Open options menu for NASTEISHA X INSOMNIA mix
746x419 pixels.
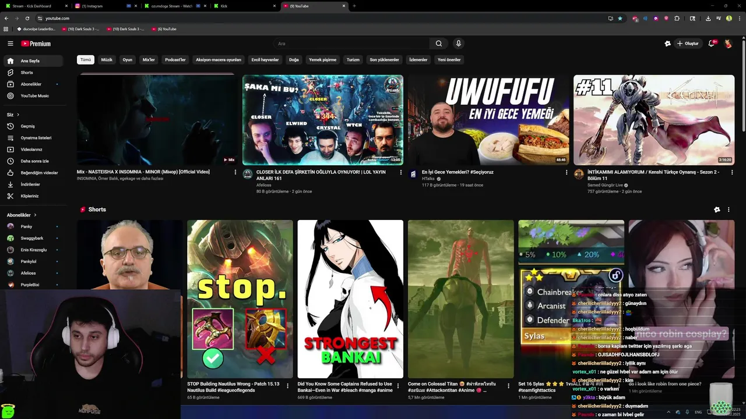pyautogui.click(x=235, y=172)
